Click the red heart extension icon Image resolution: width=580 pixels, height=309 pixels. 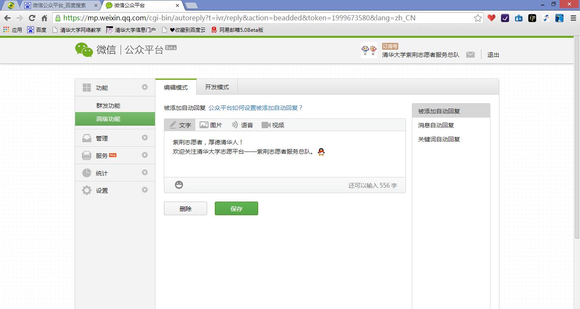(491, 18)
